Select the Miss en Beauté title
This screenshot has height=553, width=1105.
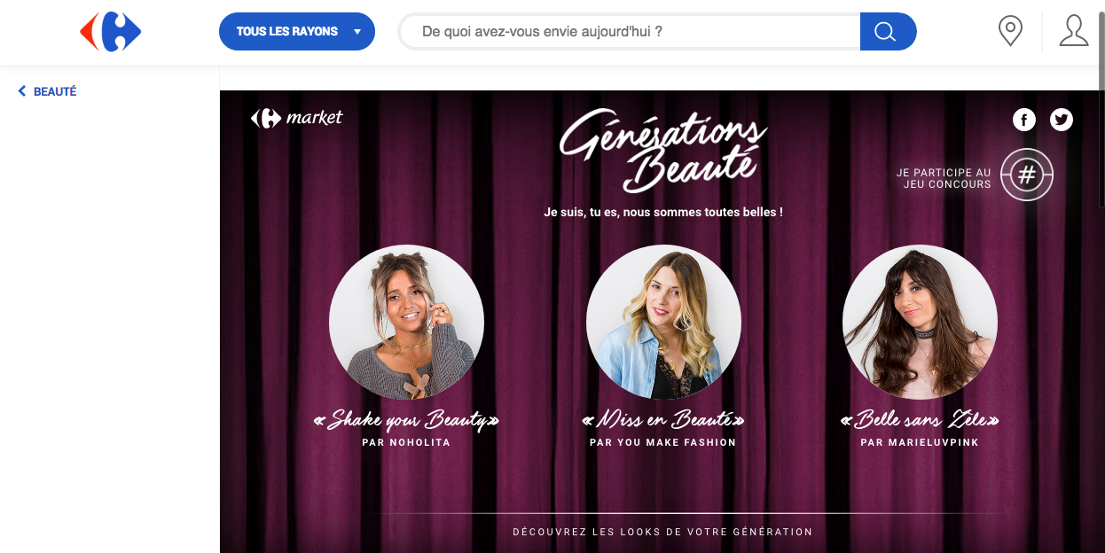[x=663, y=419]
